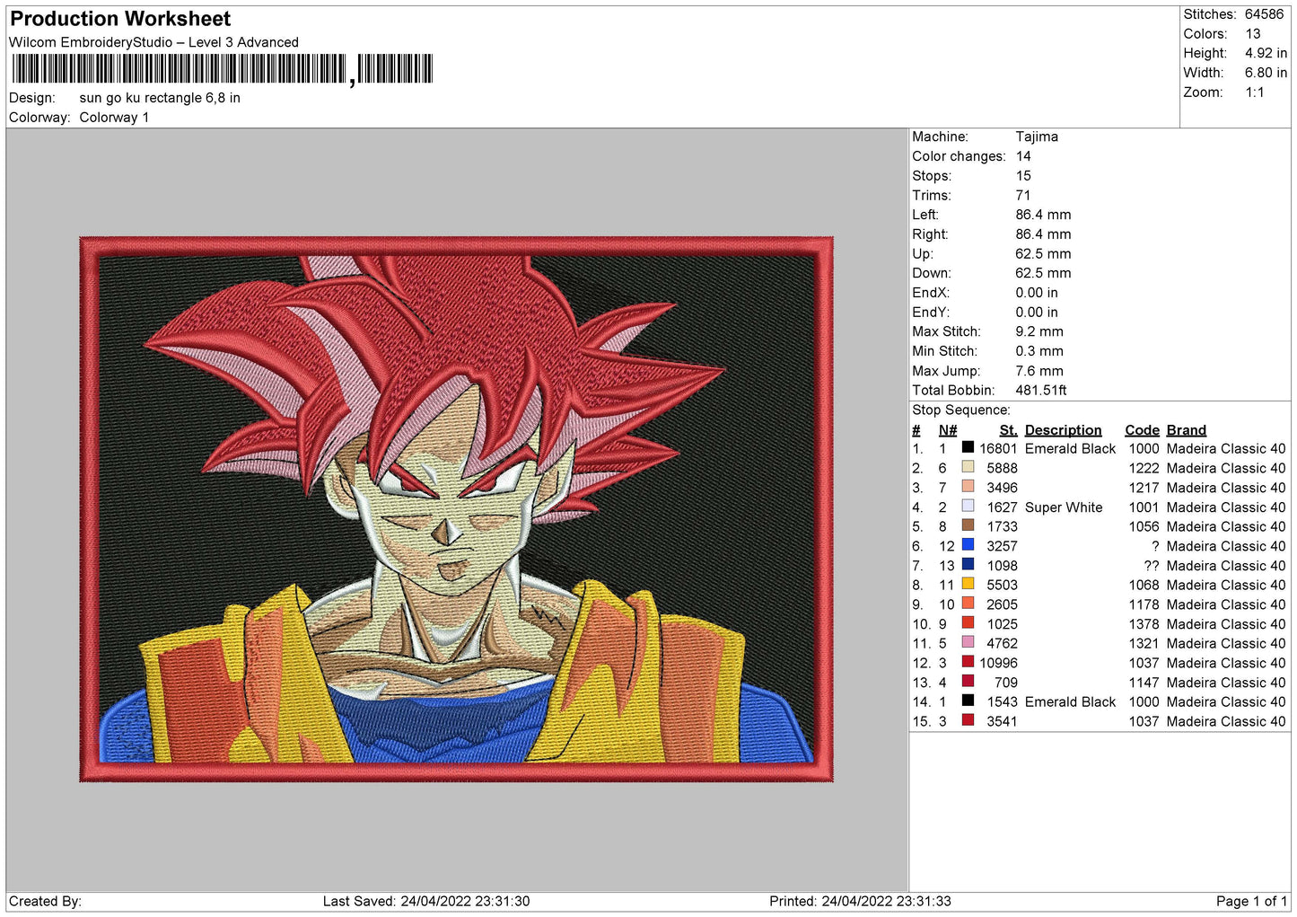The width and height of the screenshot is (1297, 917).
Task: Click the pink swatch with code 1321
Action: [x=968, y=641]
